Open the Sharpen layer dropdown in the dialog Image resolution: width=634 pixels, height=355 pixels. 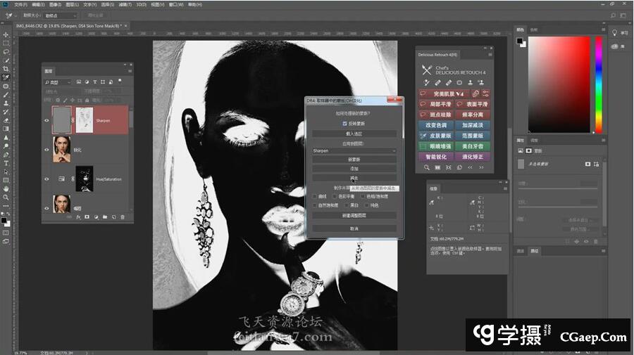pyautogui.click(x=354, y=150)
